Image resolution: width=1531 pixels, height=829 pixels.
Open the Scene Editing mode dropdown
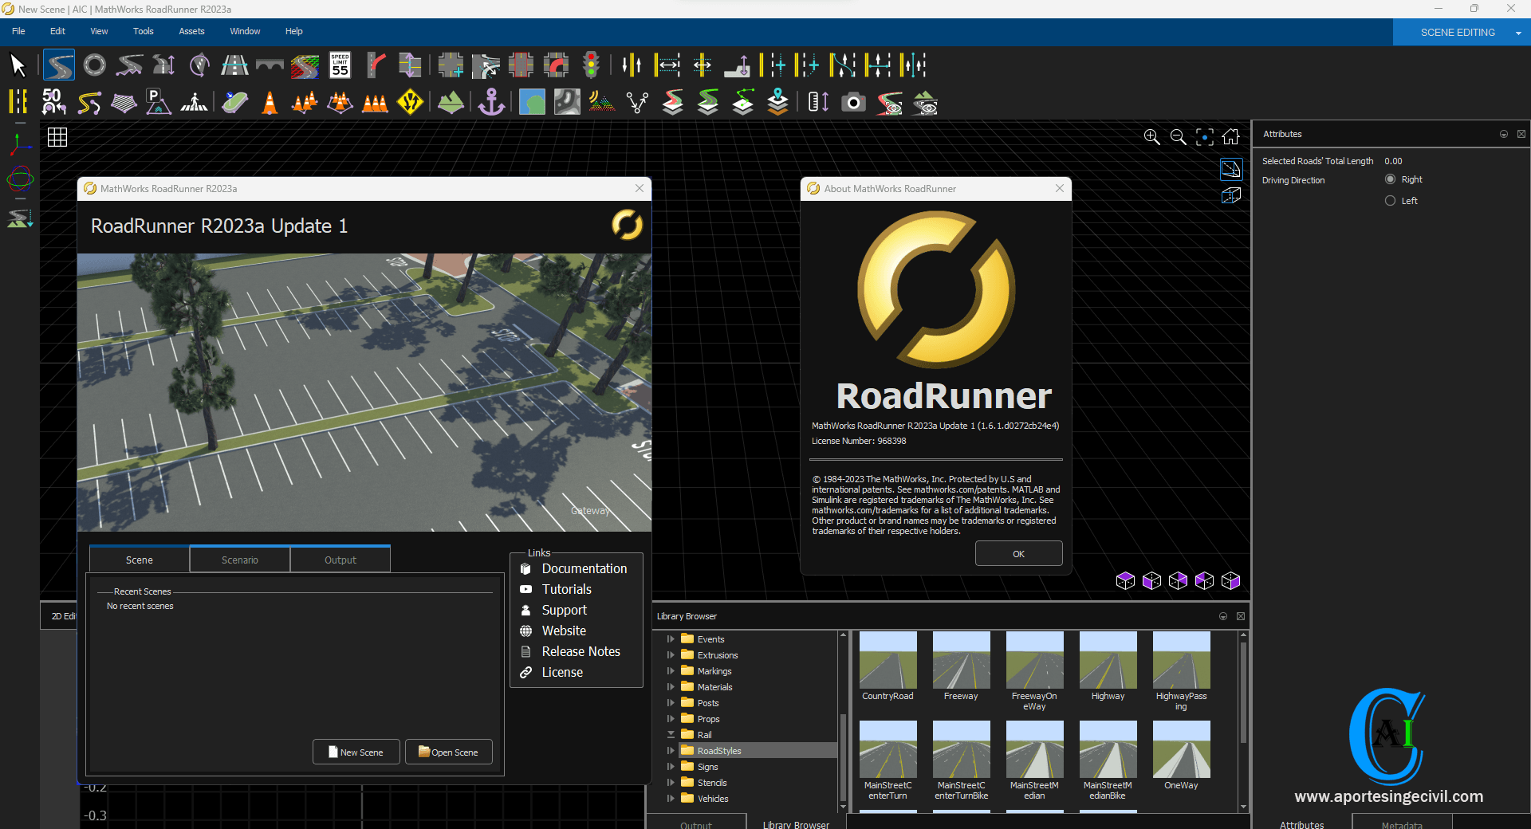coord(1518,33)
